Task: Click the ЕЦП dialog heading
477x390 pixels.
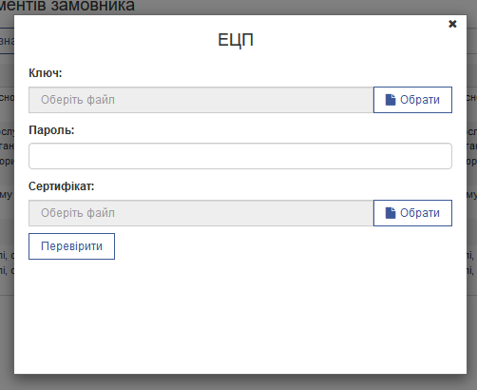Action: [x=236, y=40]
